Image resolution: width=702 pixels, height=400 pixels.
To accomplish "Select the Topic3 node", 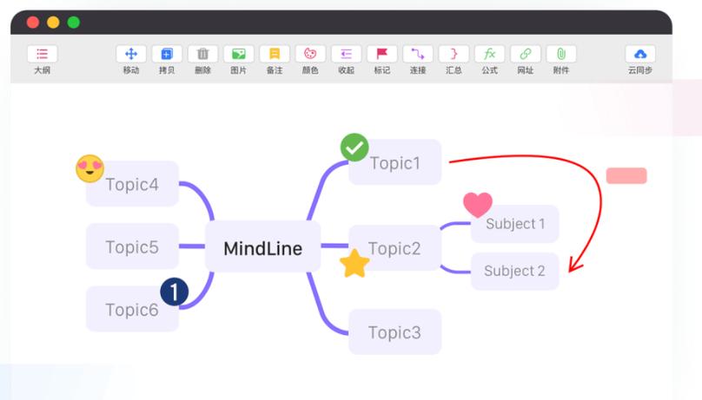I will (x=394, y=332).
